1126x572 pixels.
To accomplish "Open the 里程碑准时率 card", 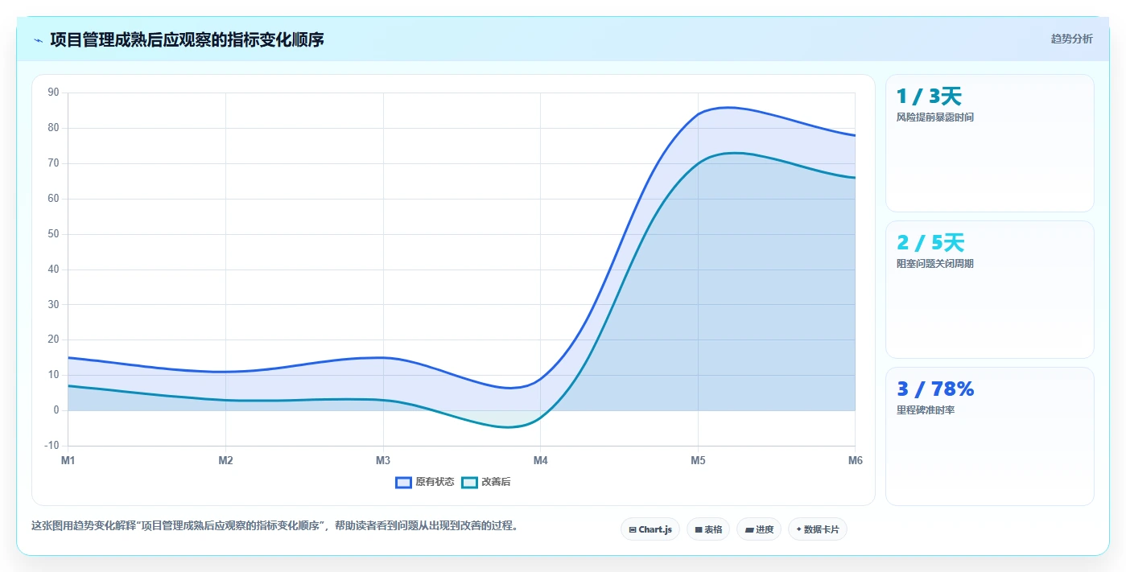I will point(990,437).
